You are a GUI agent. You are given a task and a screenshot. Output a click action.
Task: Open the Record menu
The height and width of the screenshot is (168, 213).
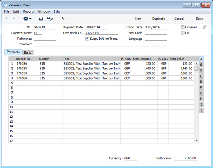[x=28, y=11]
